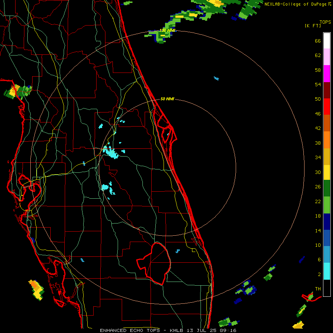333x333 pixels.
Task: Click the legend value "26"
Action: point(318,187)
